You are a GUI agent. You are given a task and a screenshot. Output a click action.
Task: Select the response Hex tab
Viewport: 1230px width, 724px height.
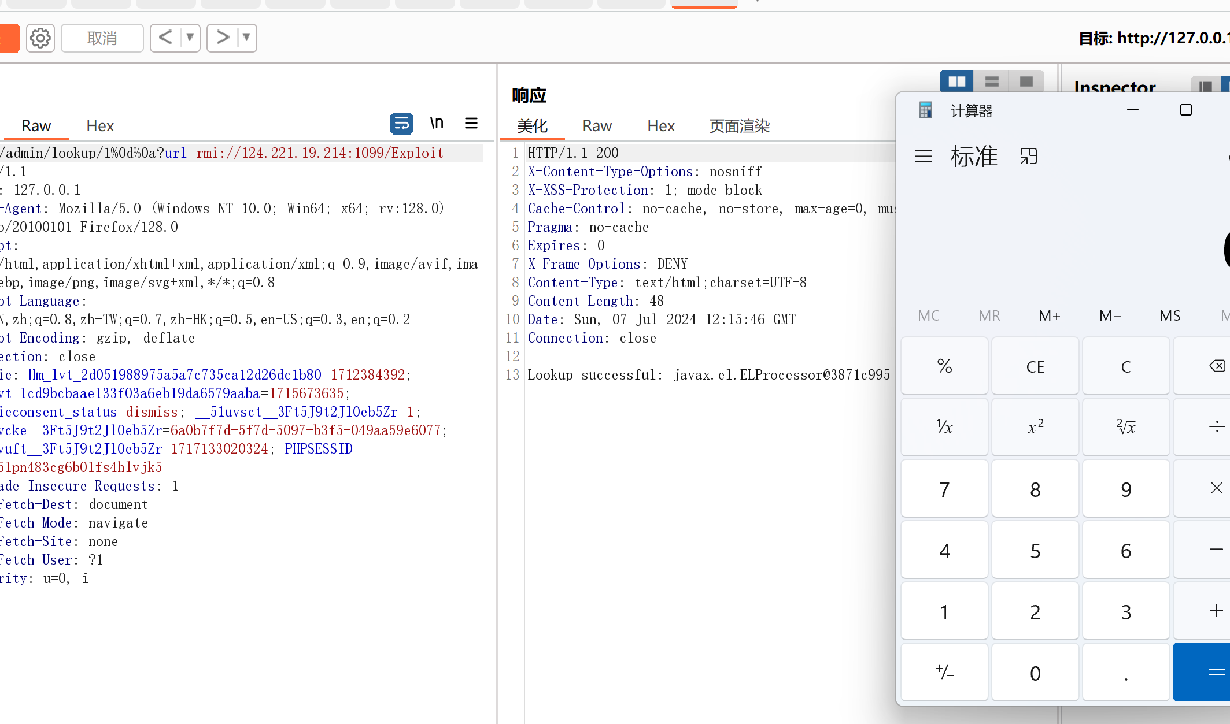pyautogui.click(x=661, y=126)
